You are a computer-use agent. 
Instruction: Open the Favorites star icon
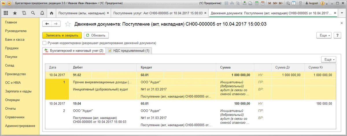(x=15, y=13)
